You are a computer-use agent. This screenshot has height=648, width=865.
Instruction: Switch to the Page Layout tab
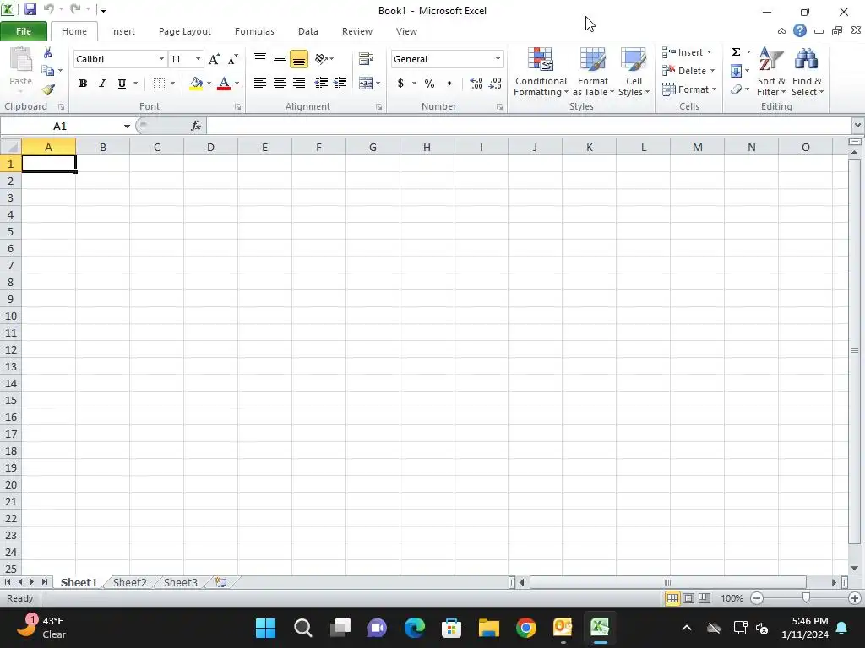(185, 31)
